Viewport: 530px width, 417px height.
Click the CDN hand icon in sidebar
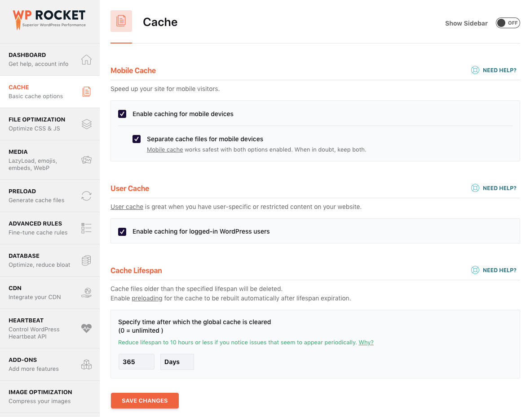tap(86, 292)
